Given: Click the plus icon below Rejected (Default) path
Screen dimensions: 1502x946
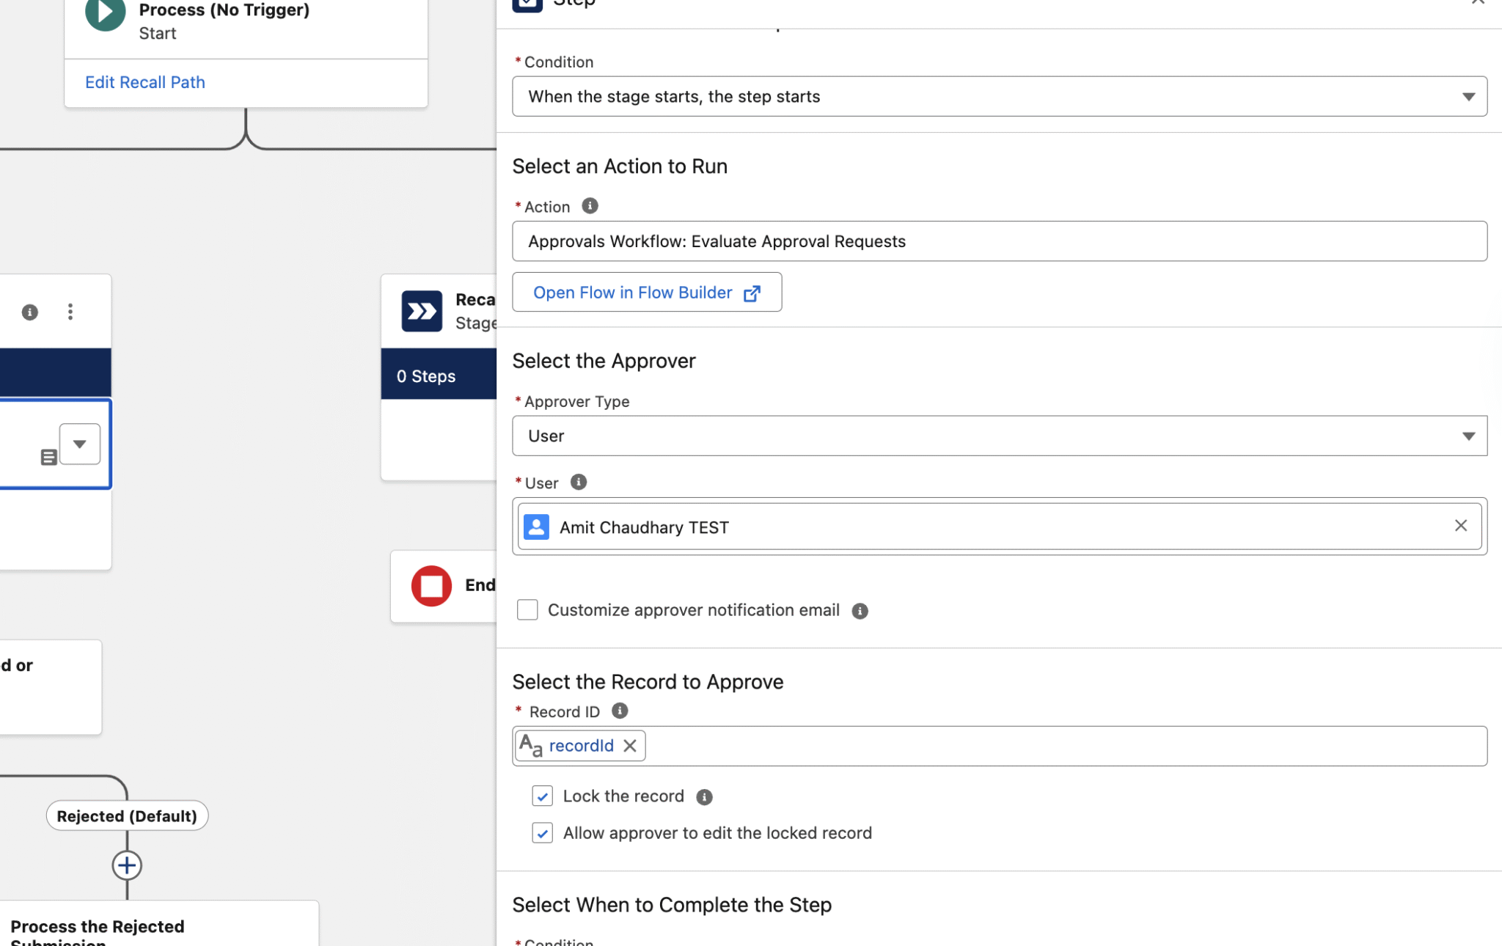Looking at the screenshot, I should pyautogui.click(x=126, y=865).
